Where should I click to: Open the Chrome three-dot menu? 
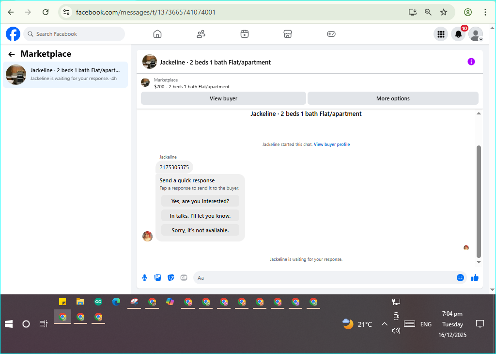[x=485, y=12]
